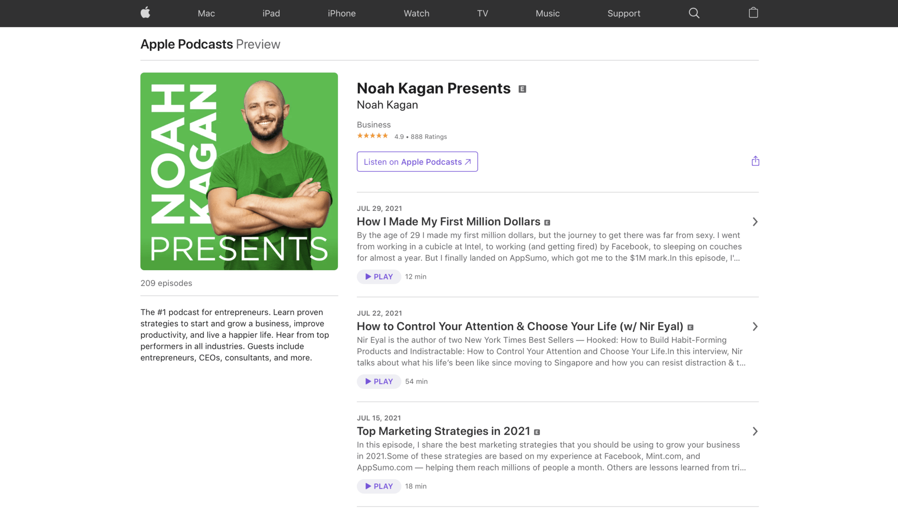The image size is (898, 517).
Task: Open the Support menu item
Action: click(624, 13)
